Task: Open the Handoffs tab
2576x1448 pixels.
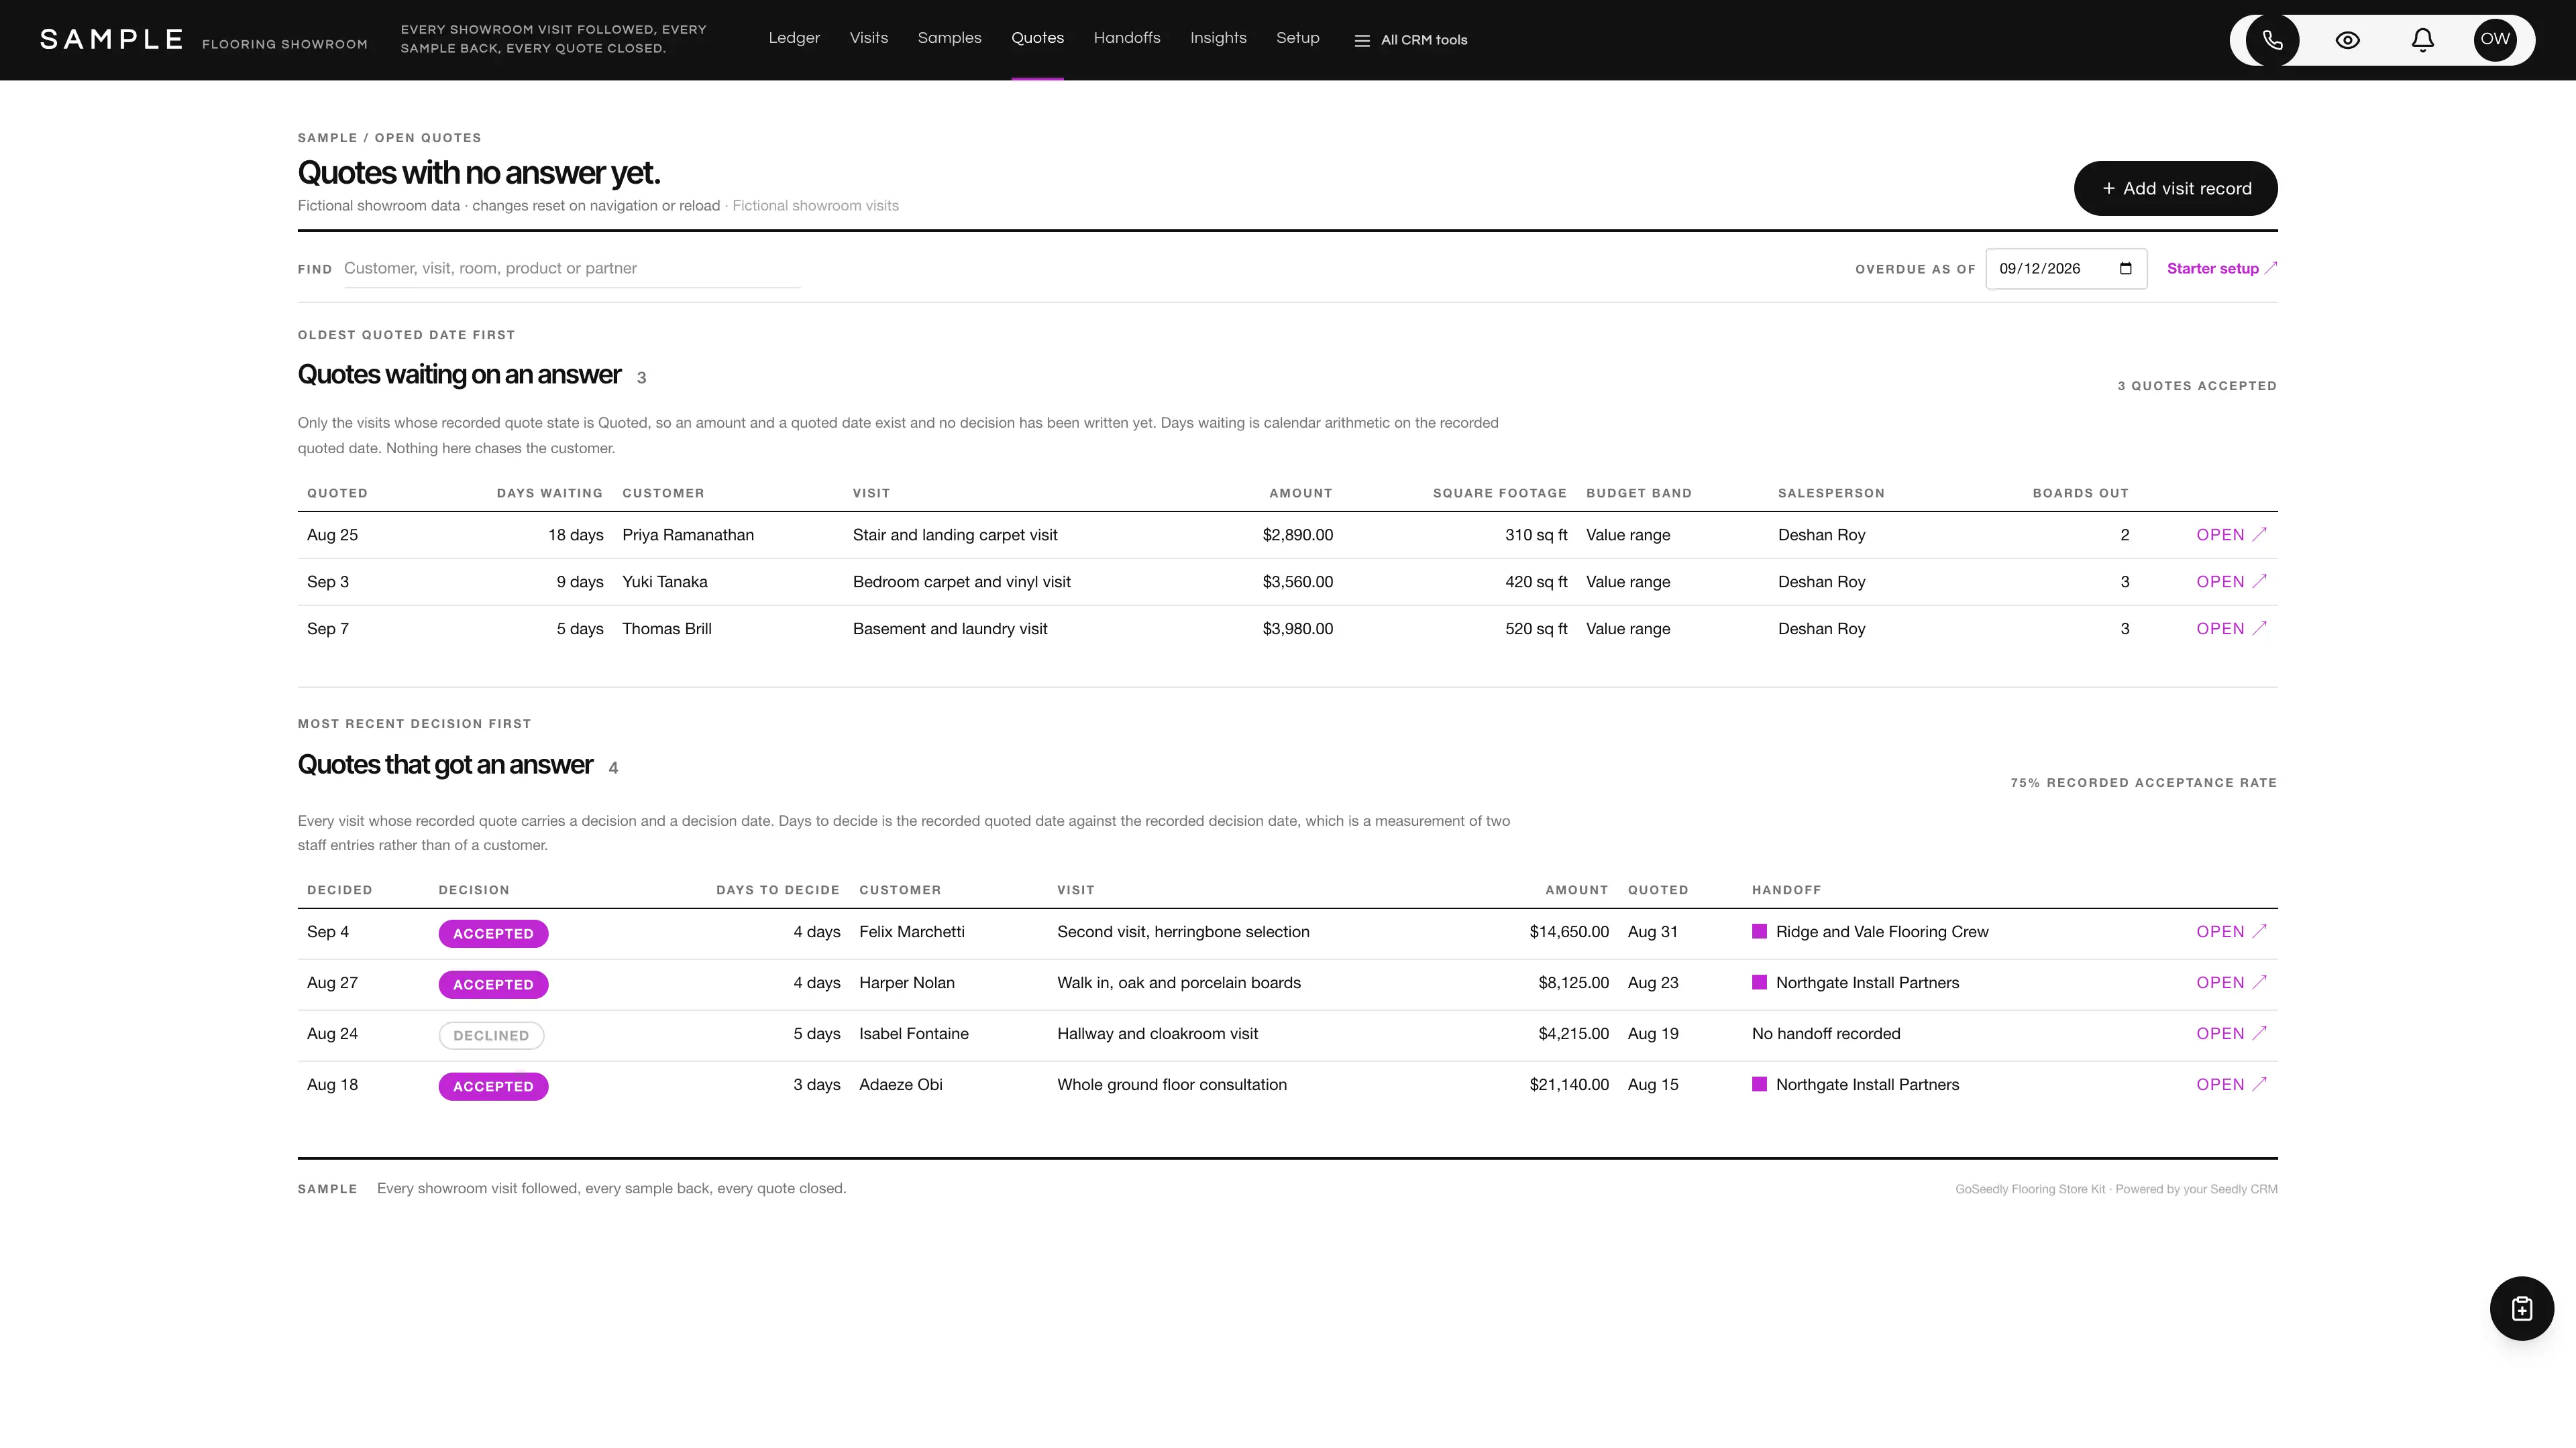Action: (x=1126, y=38)
